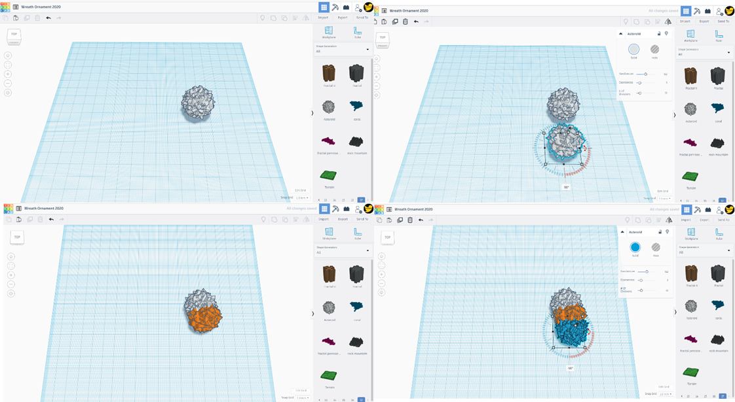Open Shape Generators dropdown in top-left screenshot
Screen dimensions: 735x402
click(343, 49)
